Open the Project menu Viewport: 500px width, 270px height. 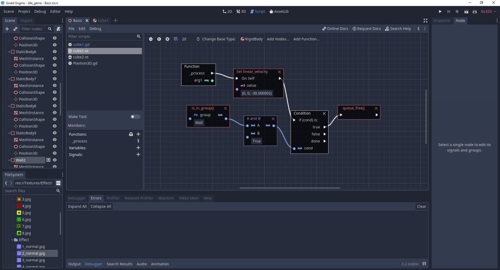tap(24, 11)
